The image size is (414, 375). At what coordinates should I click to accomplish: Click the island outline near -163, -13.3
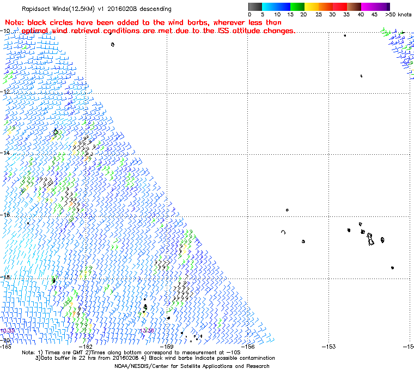coord(56,131)
